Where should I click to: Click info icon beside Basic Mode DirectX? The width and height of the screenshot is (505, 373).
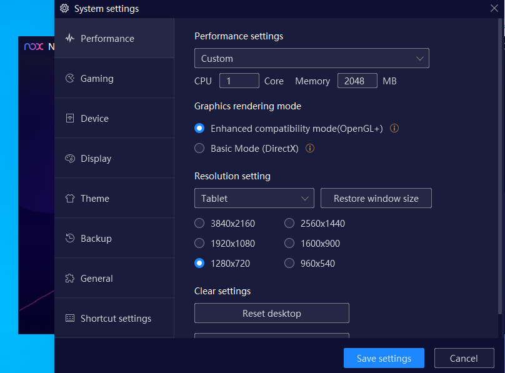[309, 148]
